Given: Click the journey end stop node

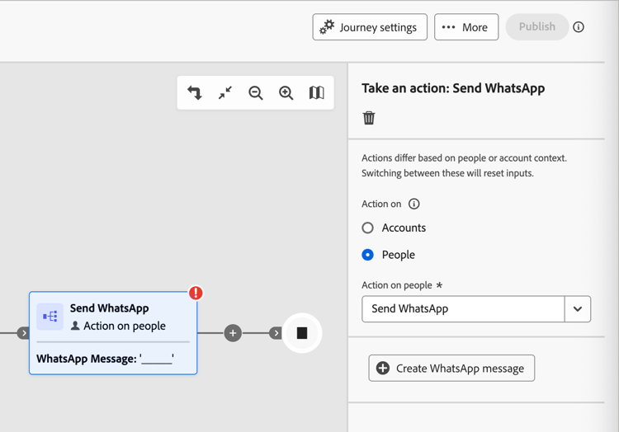Looking at the screenshot, I should [x=302, y=333].
